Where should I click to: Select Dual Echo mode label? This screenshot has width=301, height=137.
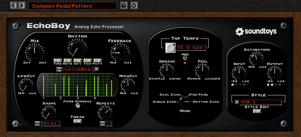170,95
